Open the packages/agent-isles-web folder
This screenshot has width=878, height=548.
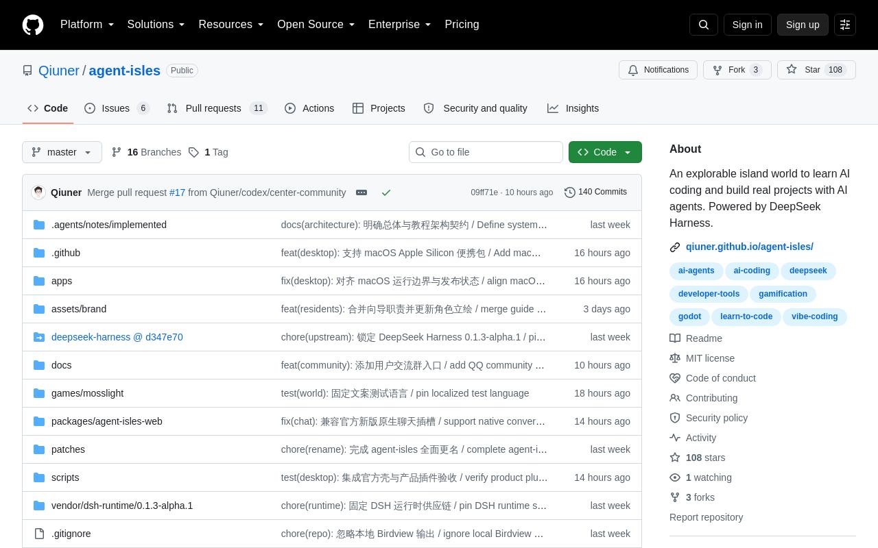pyautogui.click(x=107, y=421)
